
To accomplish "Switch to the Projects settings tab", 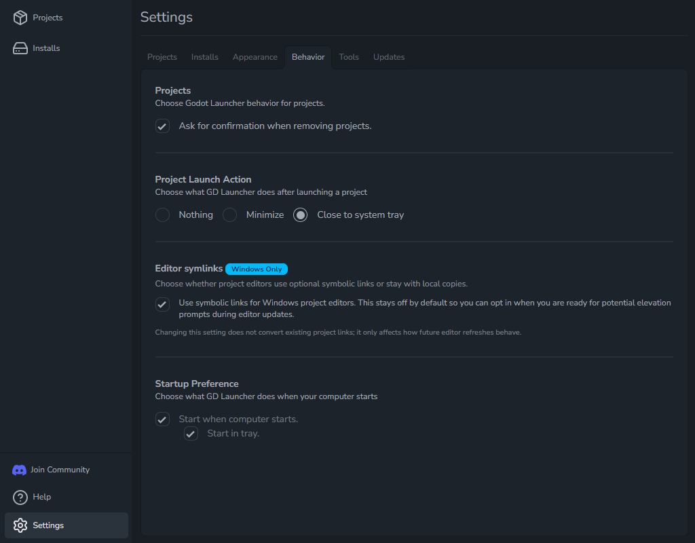I will 162,57.
